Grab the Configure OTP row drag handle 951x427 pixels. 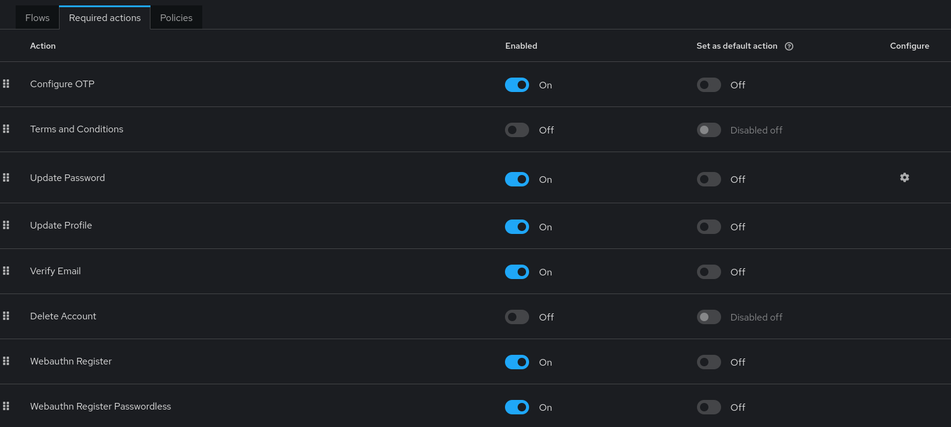[x=6, y=84]
